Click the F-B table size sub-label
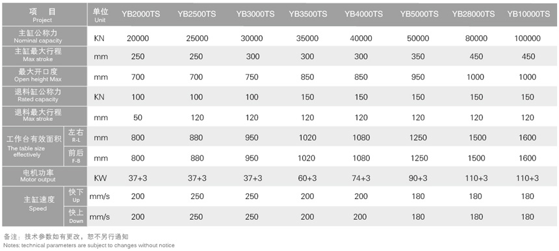559x251 pixels. (75, 156)
